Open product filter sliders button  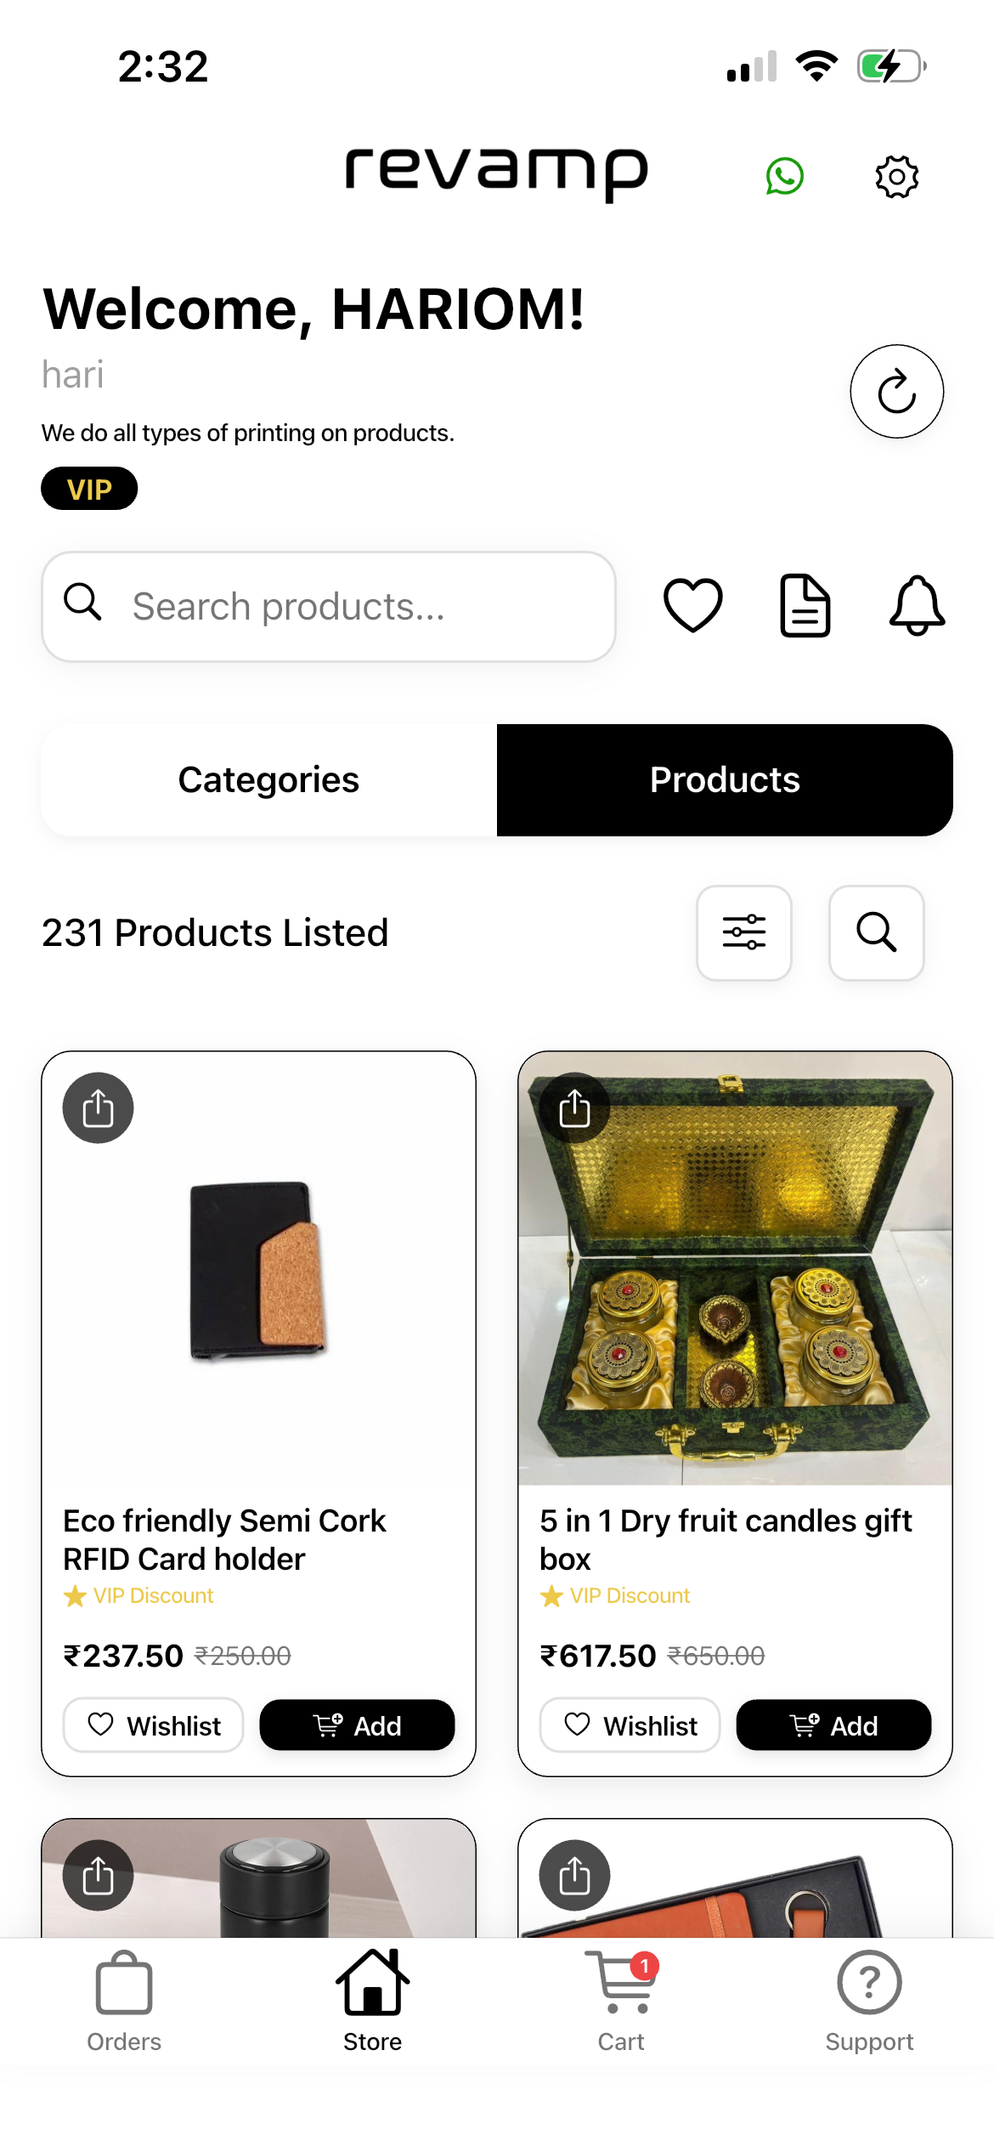pos(743,932)
